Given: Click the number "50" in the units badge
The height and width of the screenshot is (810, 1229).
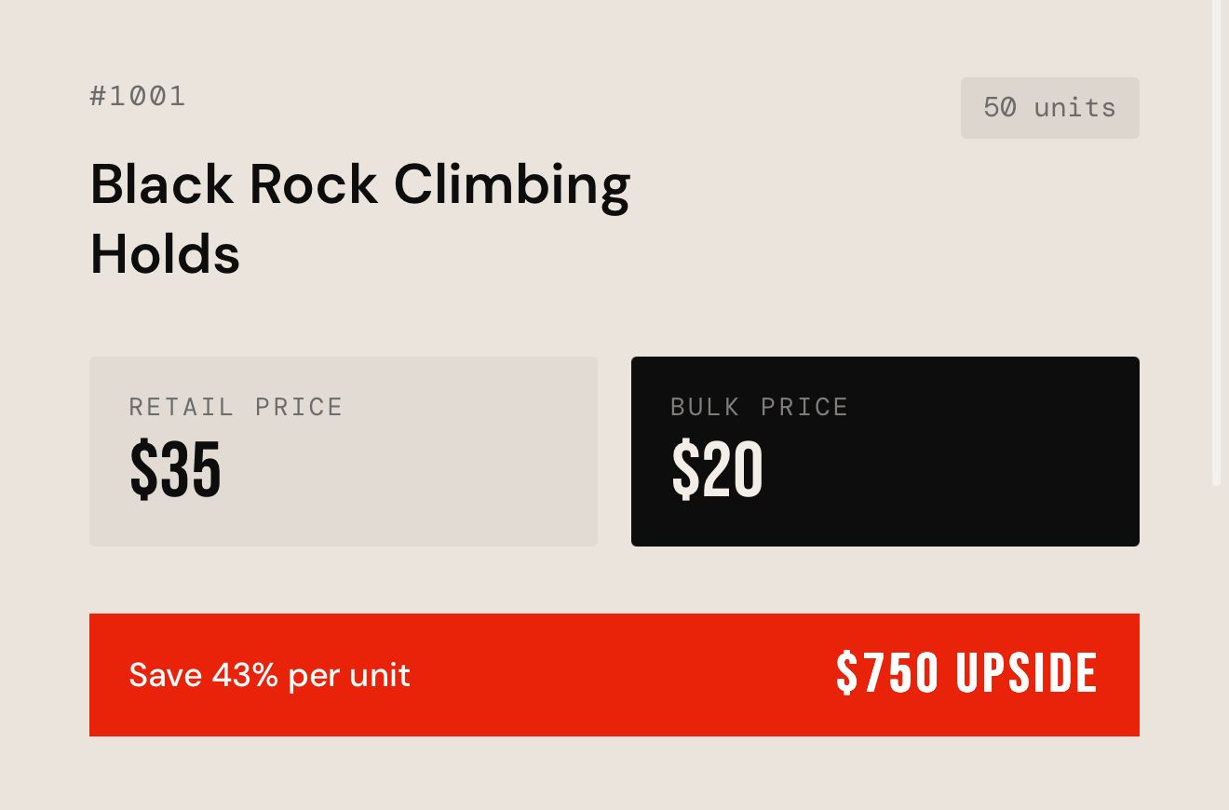Looking at the screenshot, I should pyautogui.click(x=999, y=108).
